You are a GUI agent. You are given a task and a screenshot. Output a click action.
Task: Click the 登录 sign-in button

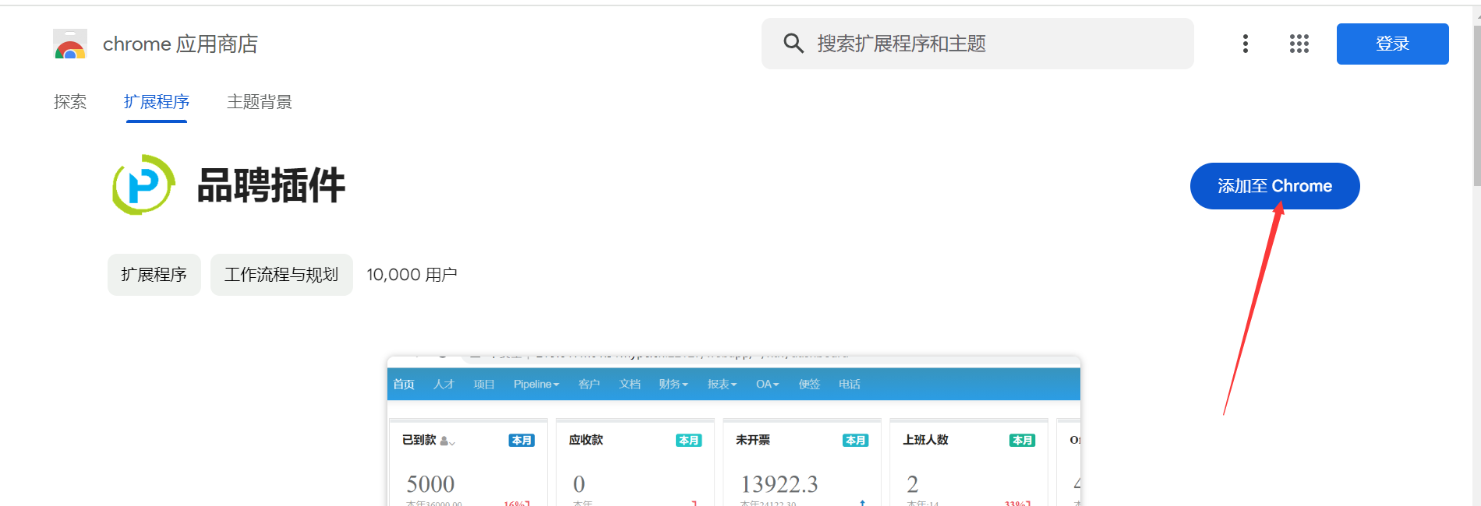click(1392, 44)
